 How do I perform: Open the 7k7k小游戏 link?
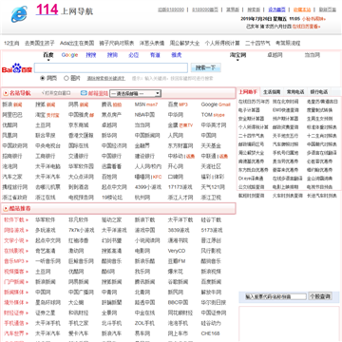pyautogui.click(x=82, y=230)
